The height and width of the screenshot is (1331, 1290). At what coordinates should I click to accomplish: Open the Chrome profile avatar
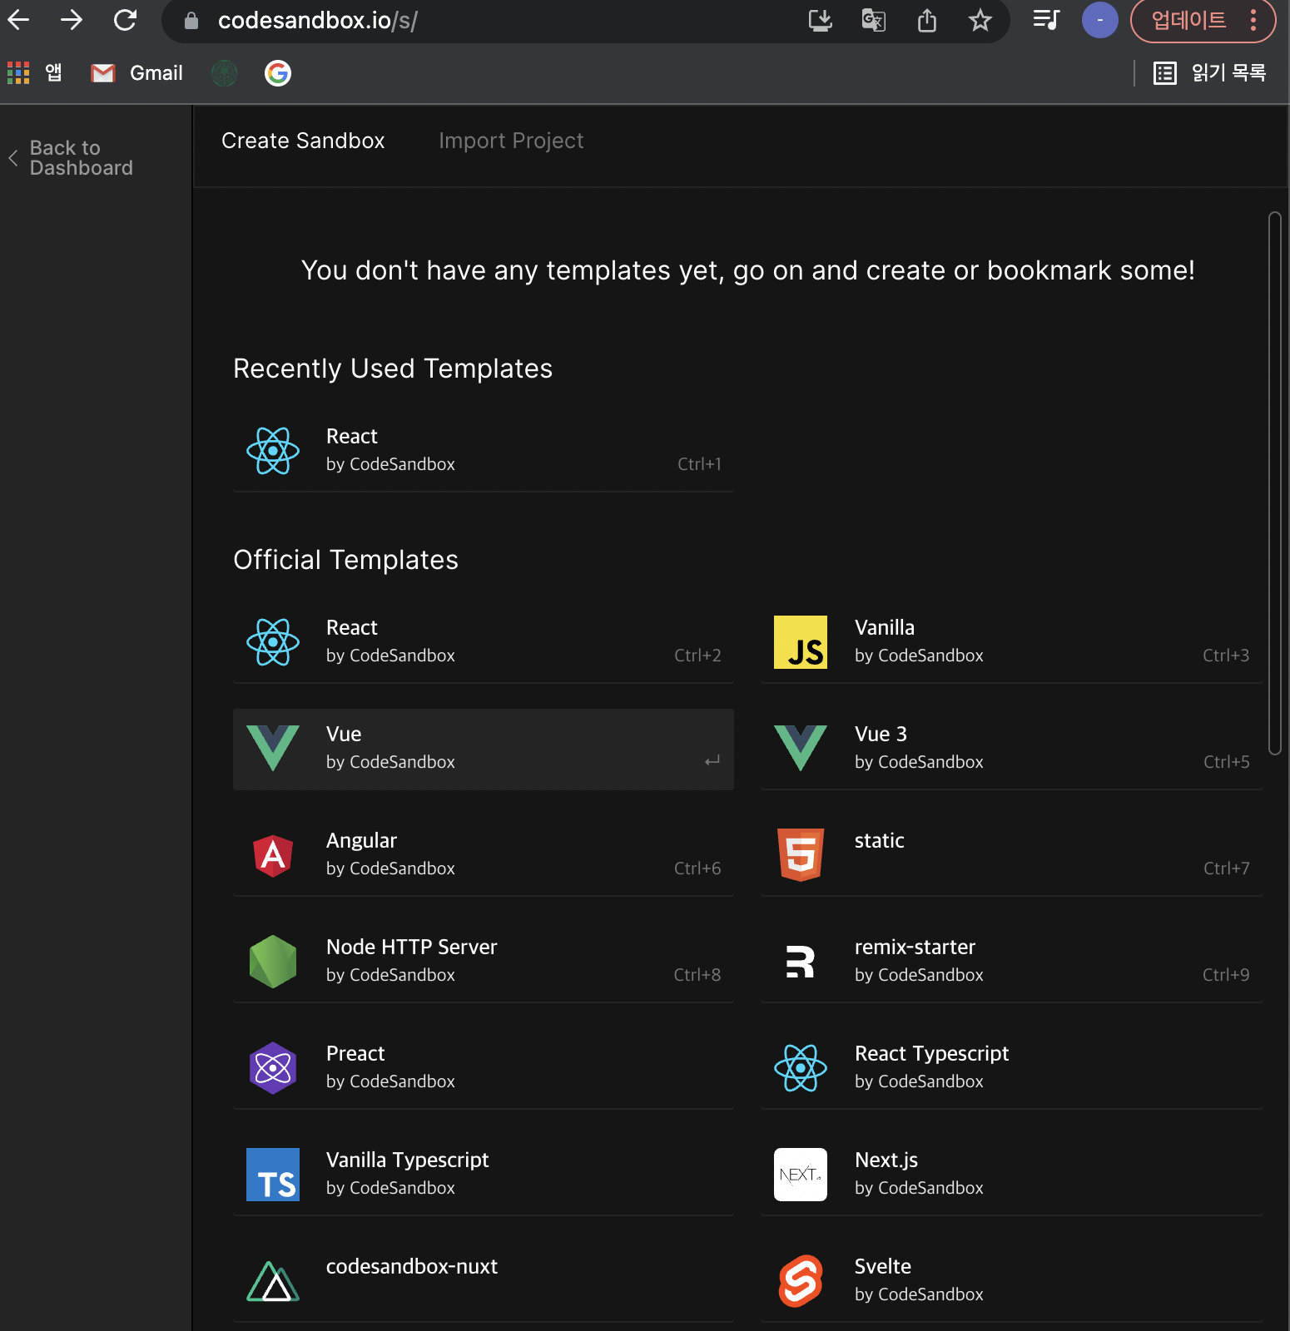pyautogui.click(x=1099, y=20)
